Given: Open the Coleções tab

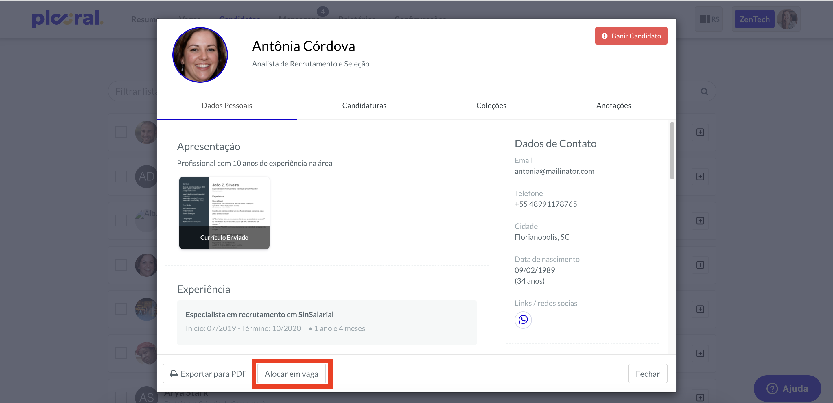Looking at the screenshot, I should pos(491,105).
